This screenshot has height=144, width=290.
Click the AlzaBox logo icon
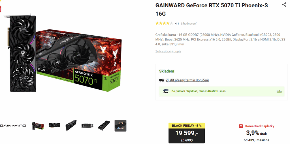click(x=166, y=91)
